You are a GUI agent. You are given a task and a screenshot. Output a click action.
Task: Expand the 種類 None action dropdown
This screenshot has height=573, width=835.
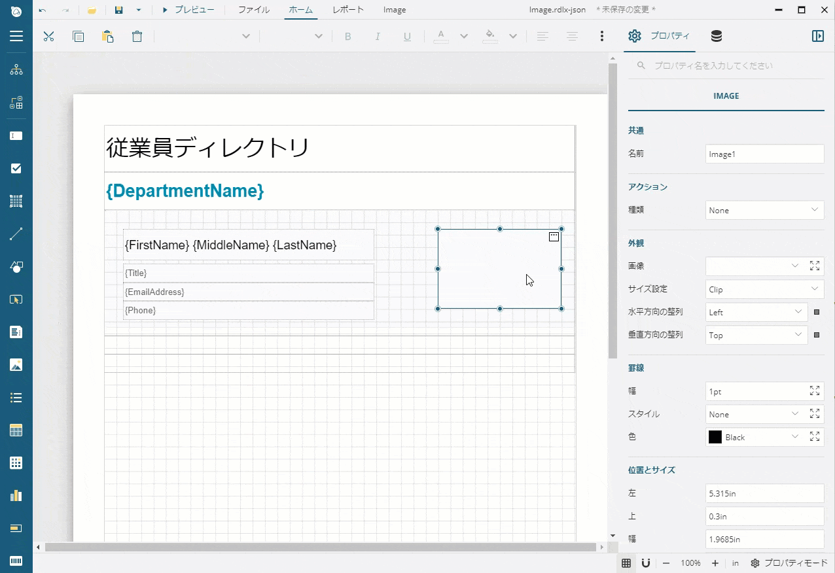(x=764, y=210)
